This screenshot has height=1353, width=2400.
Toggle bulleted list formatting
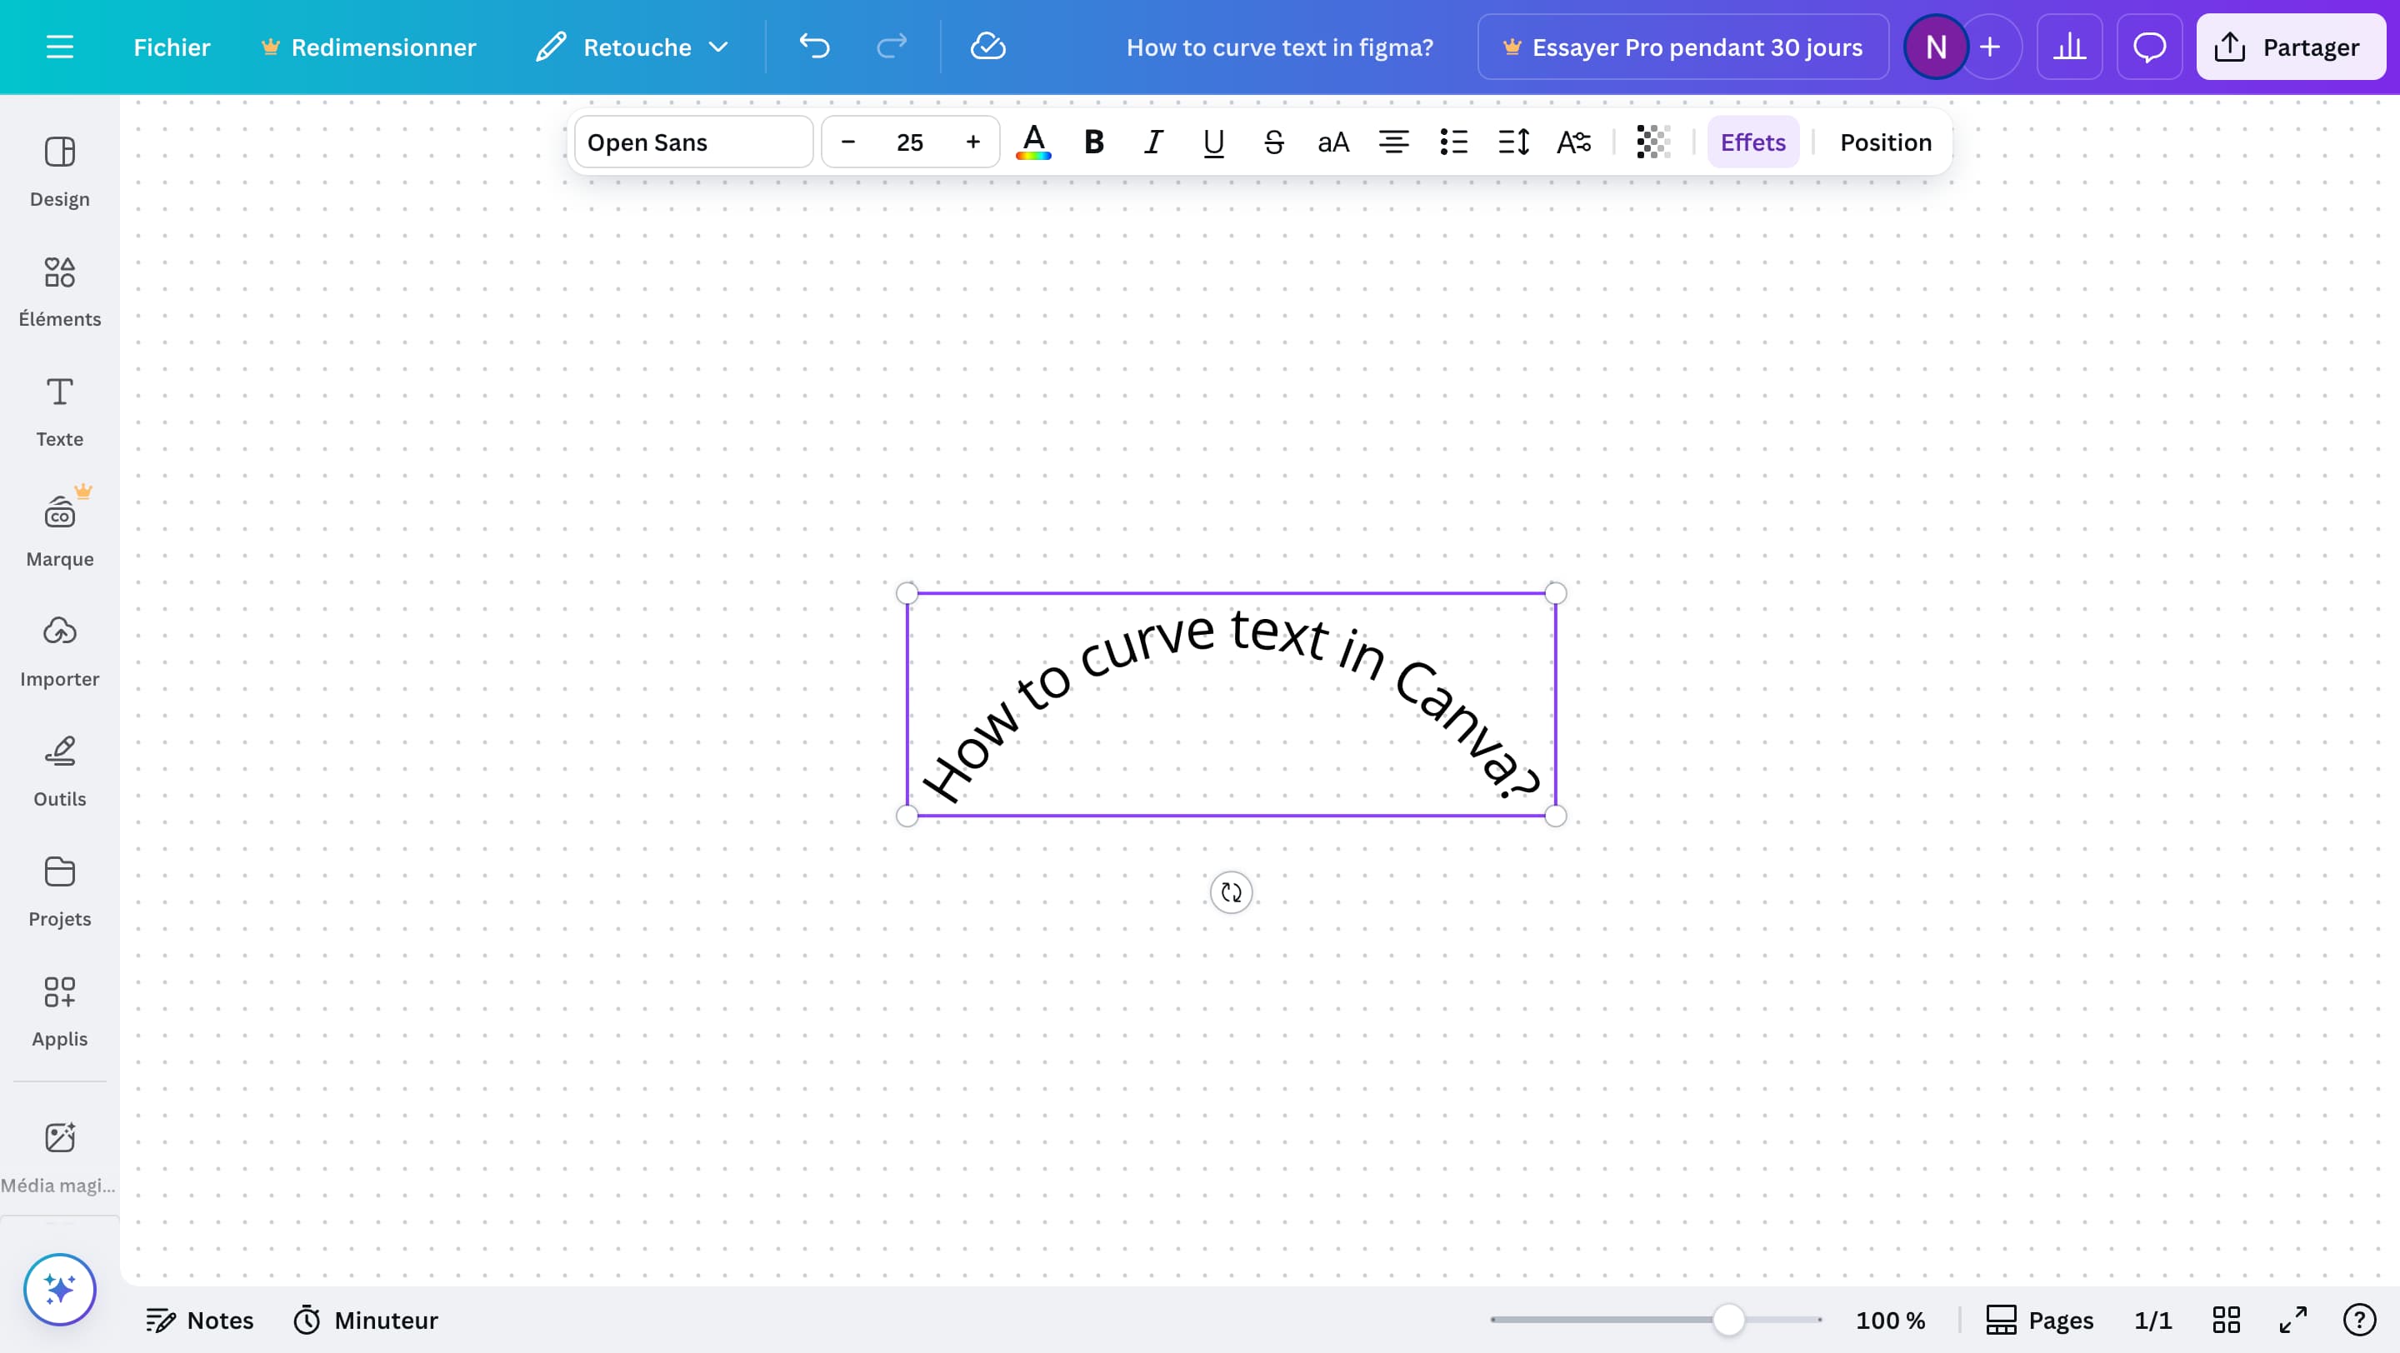[x=1453, y=142]
